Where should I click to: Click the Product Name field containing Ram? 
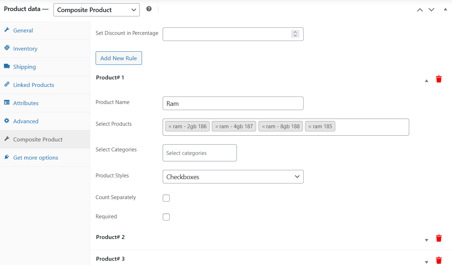(233, 104)
